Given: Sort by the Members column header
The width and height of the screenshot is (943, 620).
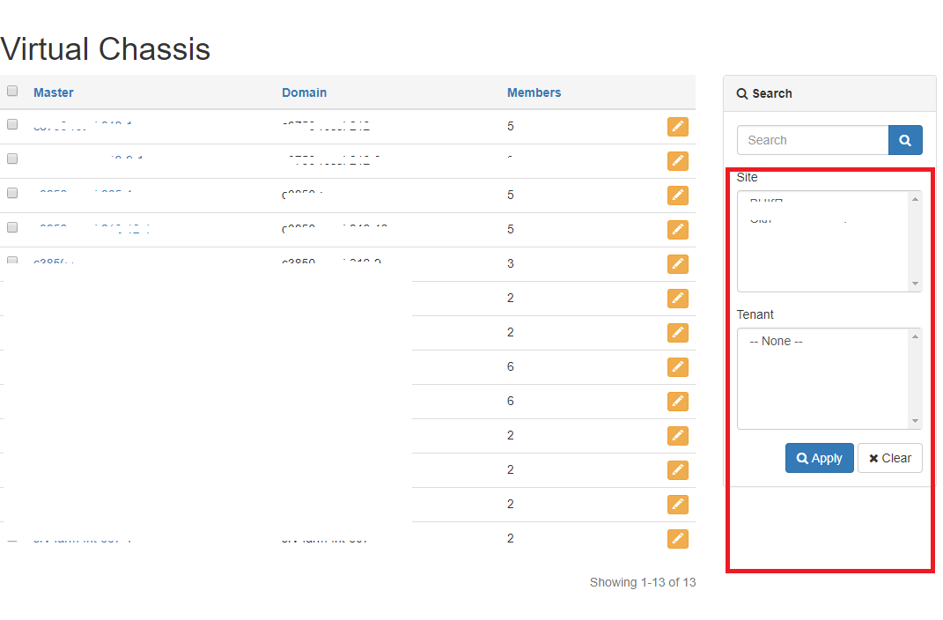Looking at the screenshot, I should tap(534, 92).
